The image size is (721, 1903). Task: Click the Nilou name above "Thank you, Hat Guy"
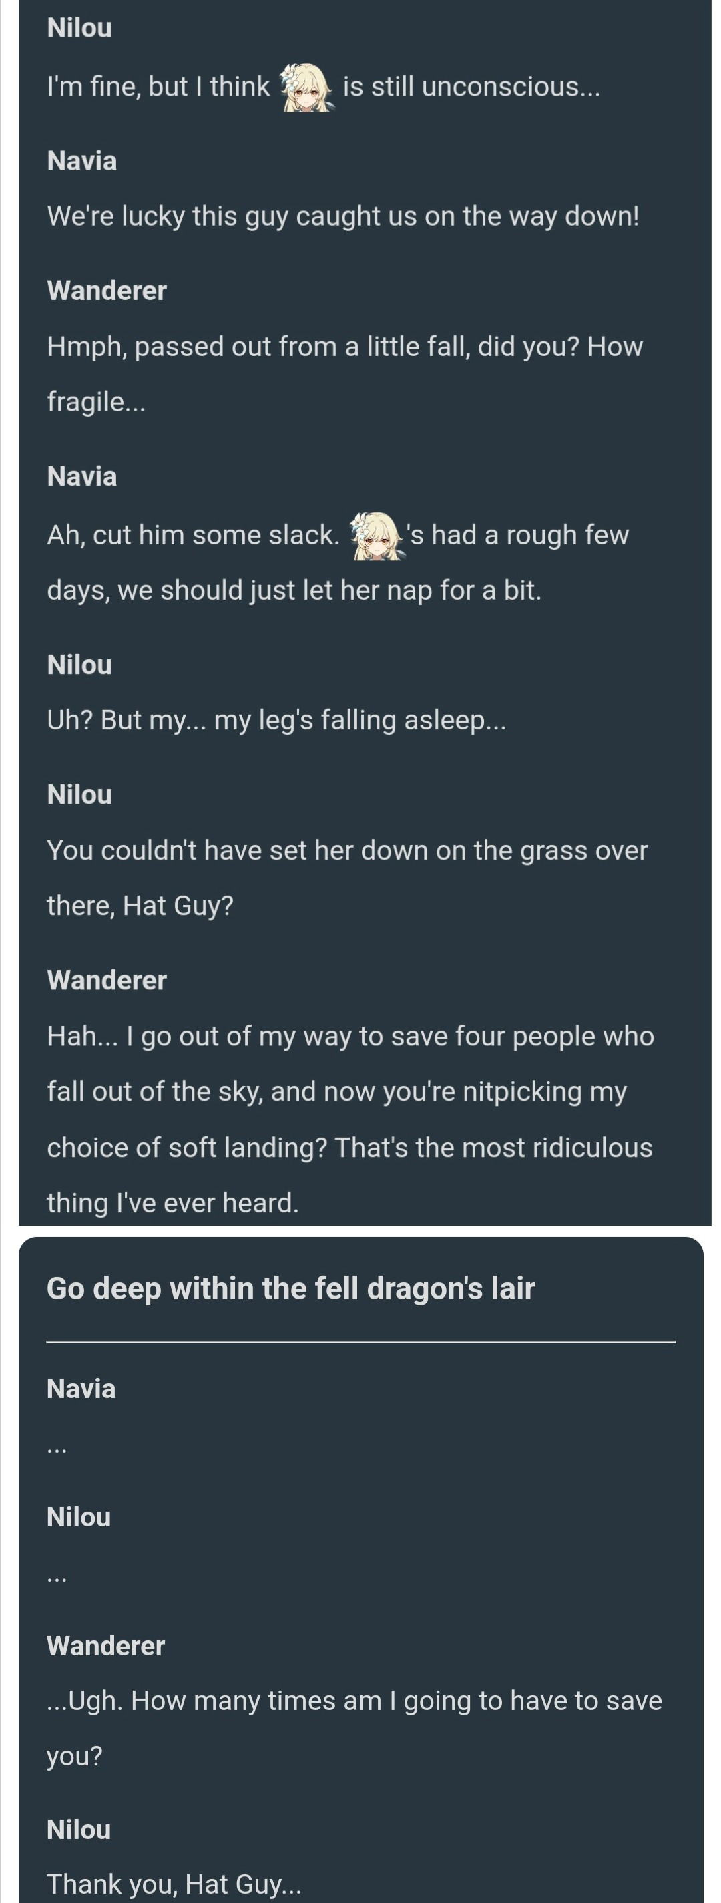tap(79, 1830)
